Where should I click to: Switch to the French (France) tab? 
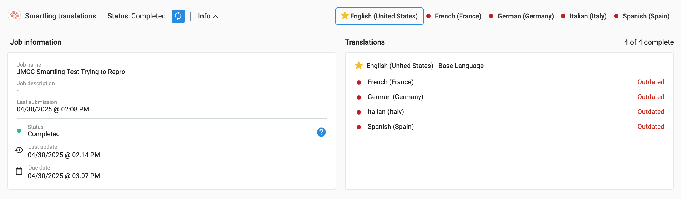454,16
